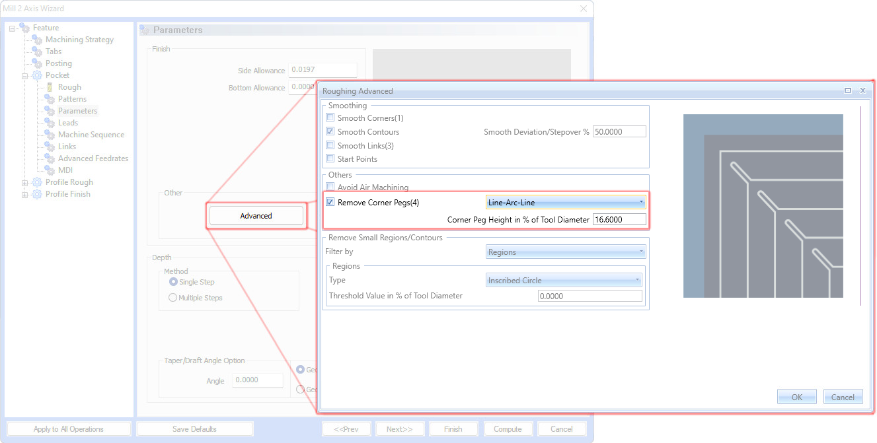
Task: Click the Tabs gear icon
Action: [x=38, y=51]
